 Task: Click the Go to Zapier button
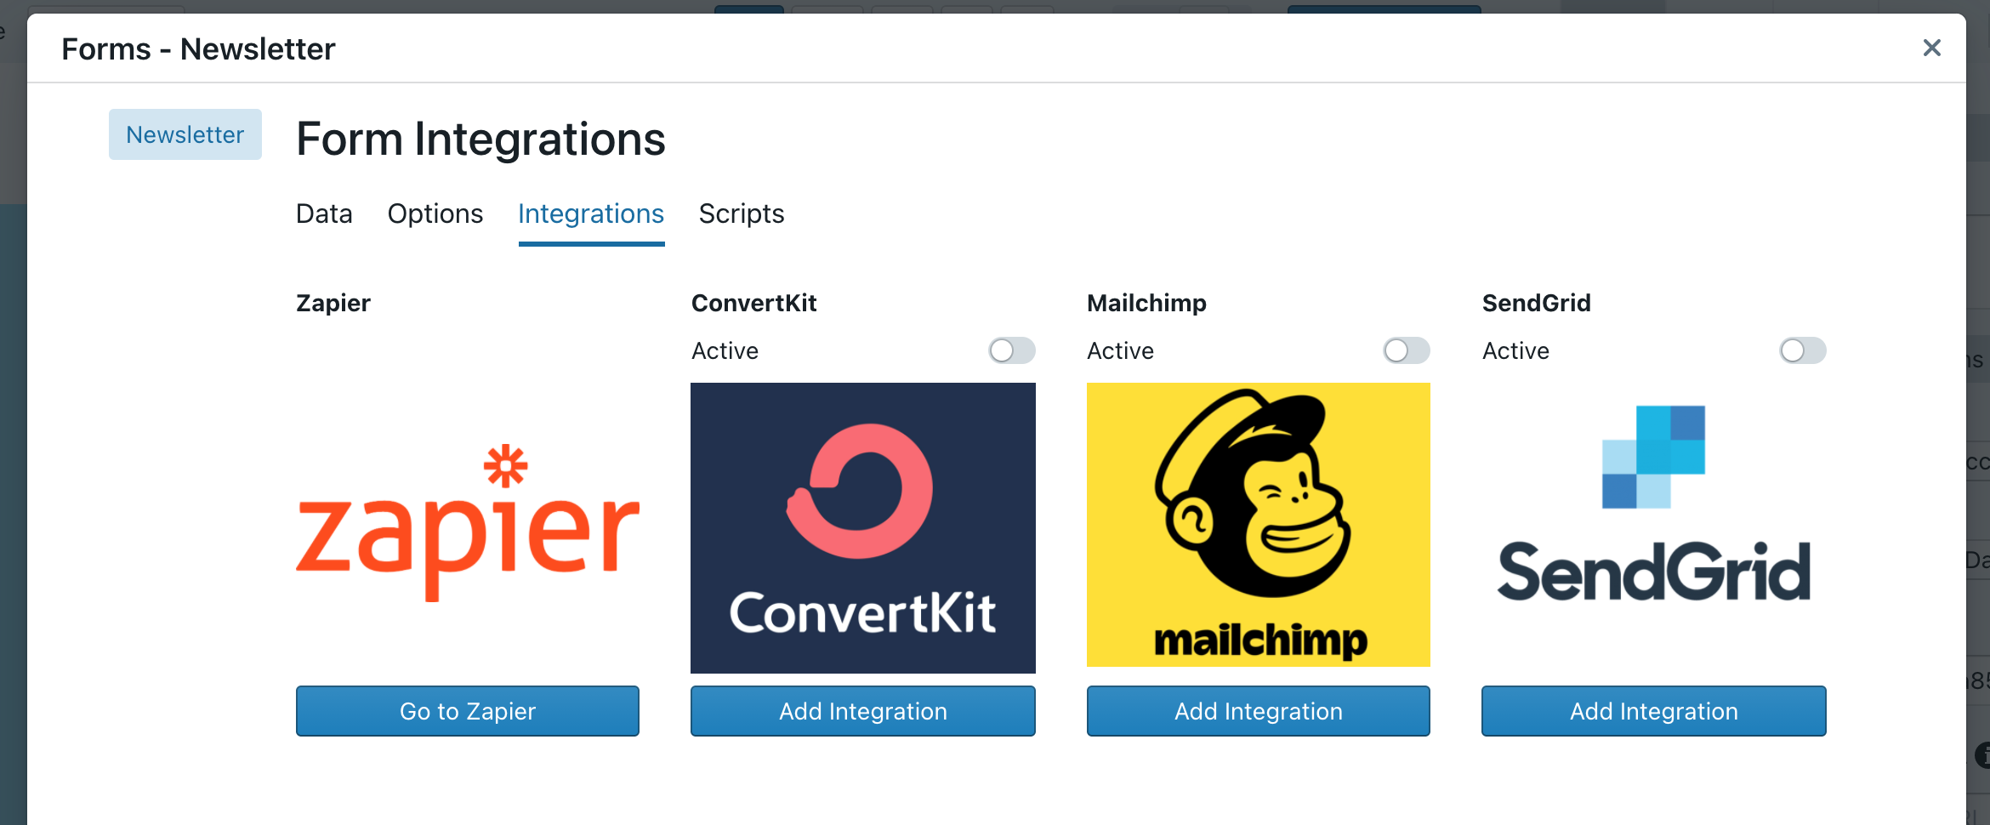[x=468, y=711]
